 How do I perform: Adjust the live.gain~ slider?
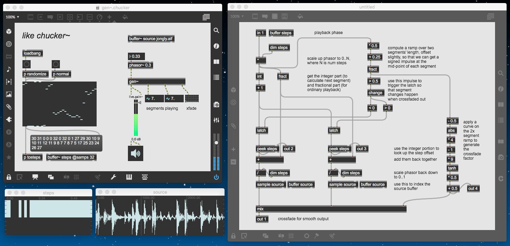tap(136, 118)
